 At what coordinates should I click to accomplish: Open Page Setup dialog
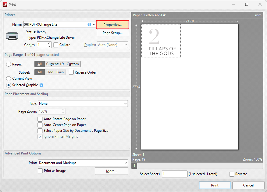pyautogui.click(x=113, y=33)
